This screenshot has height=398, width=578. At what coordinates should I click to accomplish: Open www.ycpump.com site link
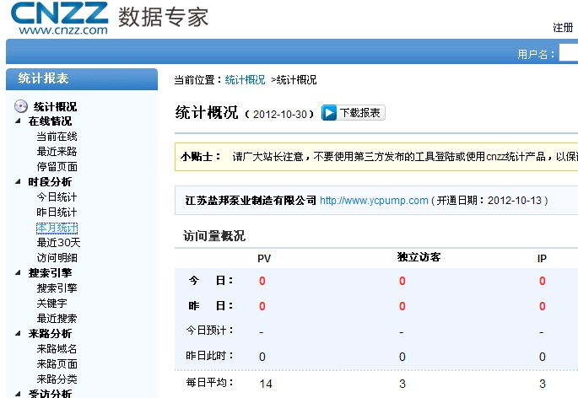point(374,201)
